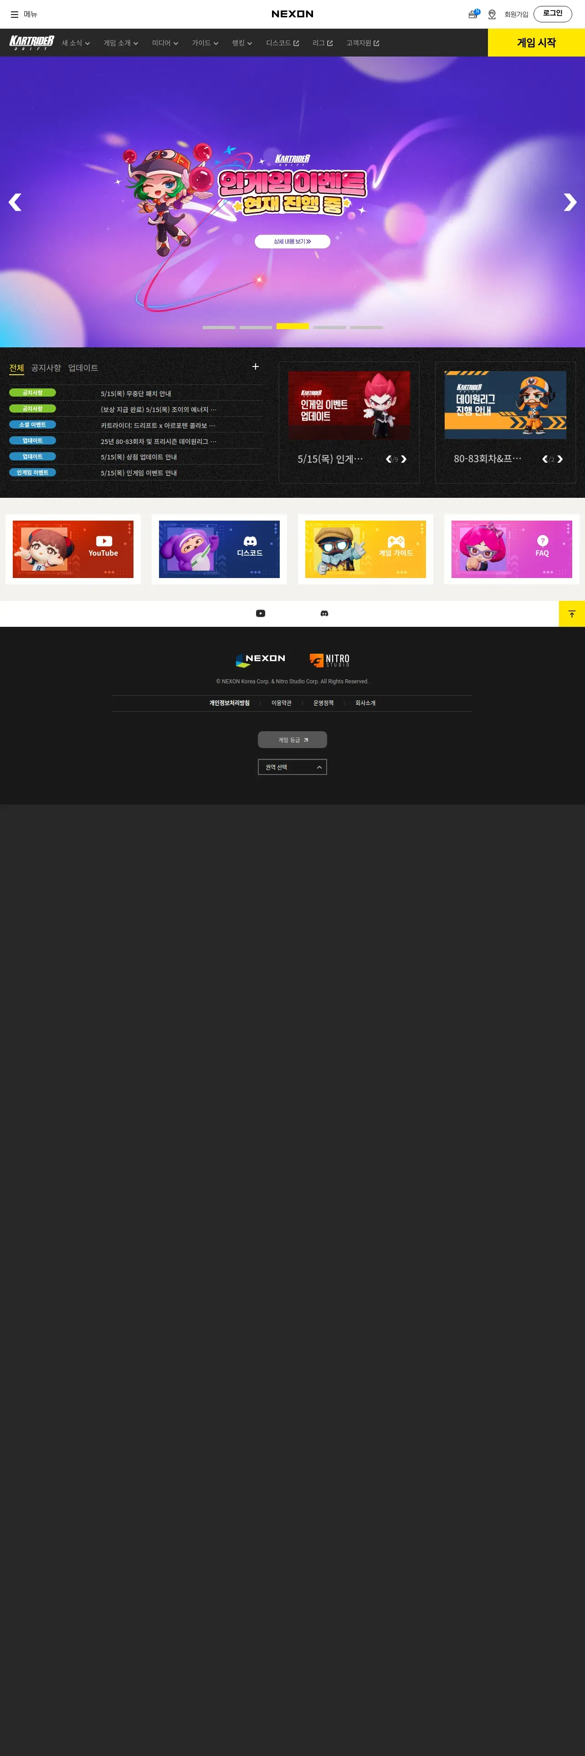Open the 게임 가이드 banner card
This screenshot has height=1756, width=585.
click(366, 549)
